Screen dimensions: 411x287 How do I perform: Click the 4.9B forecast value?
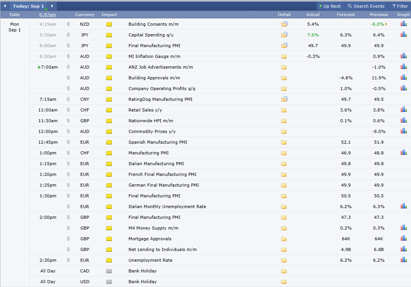[x=346, y=249]
